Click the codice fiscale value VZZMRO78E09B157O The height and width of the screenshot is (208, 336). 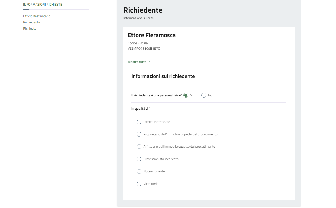pyautogui.click(x=144, y=49)
